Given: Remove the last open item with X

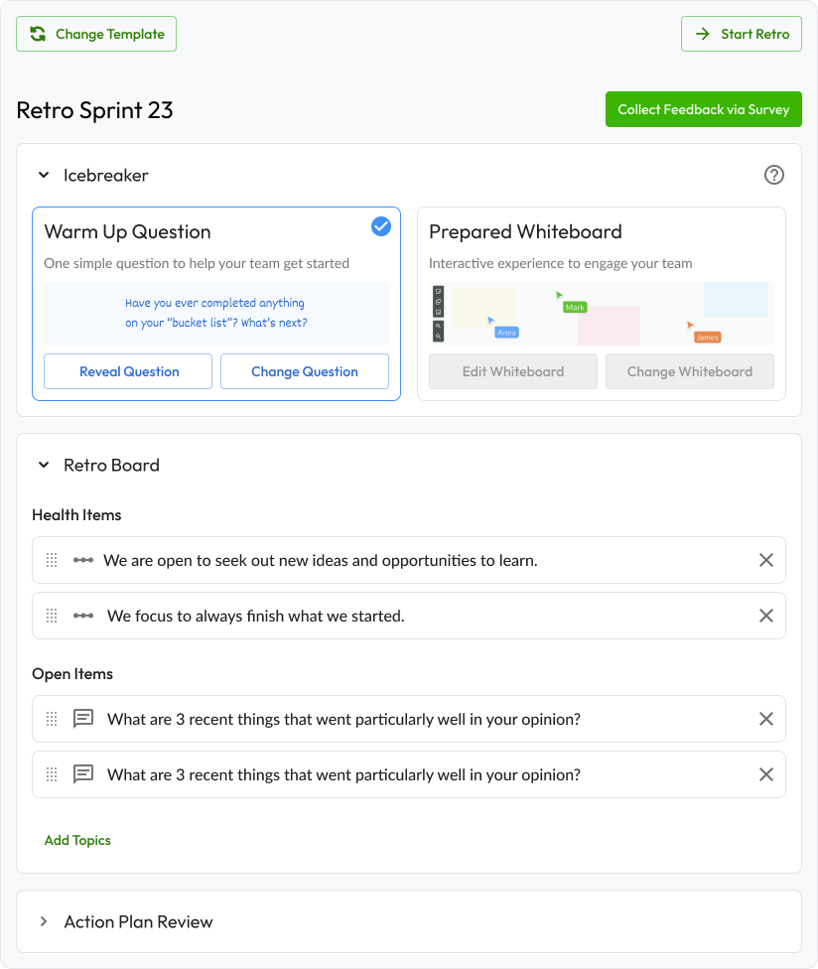Looking at the screenshot, I should pyautogui.click(x=766, y=774).
